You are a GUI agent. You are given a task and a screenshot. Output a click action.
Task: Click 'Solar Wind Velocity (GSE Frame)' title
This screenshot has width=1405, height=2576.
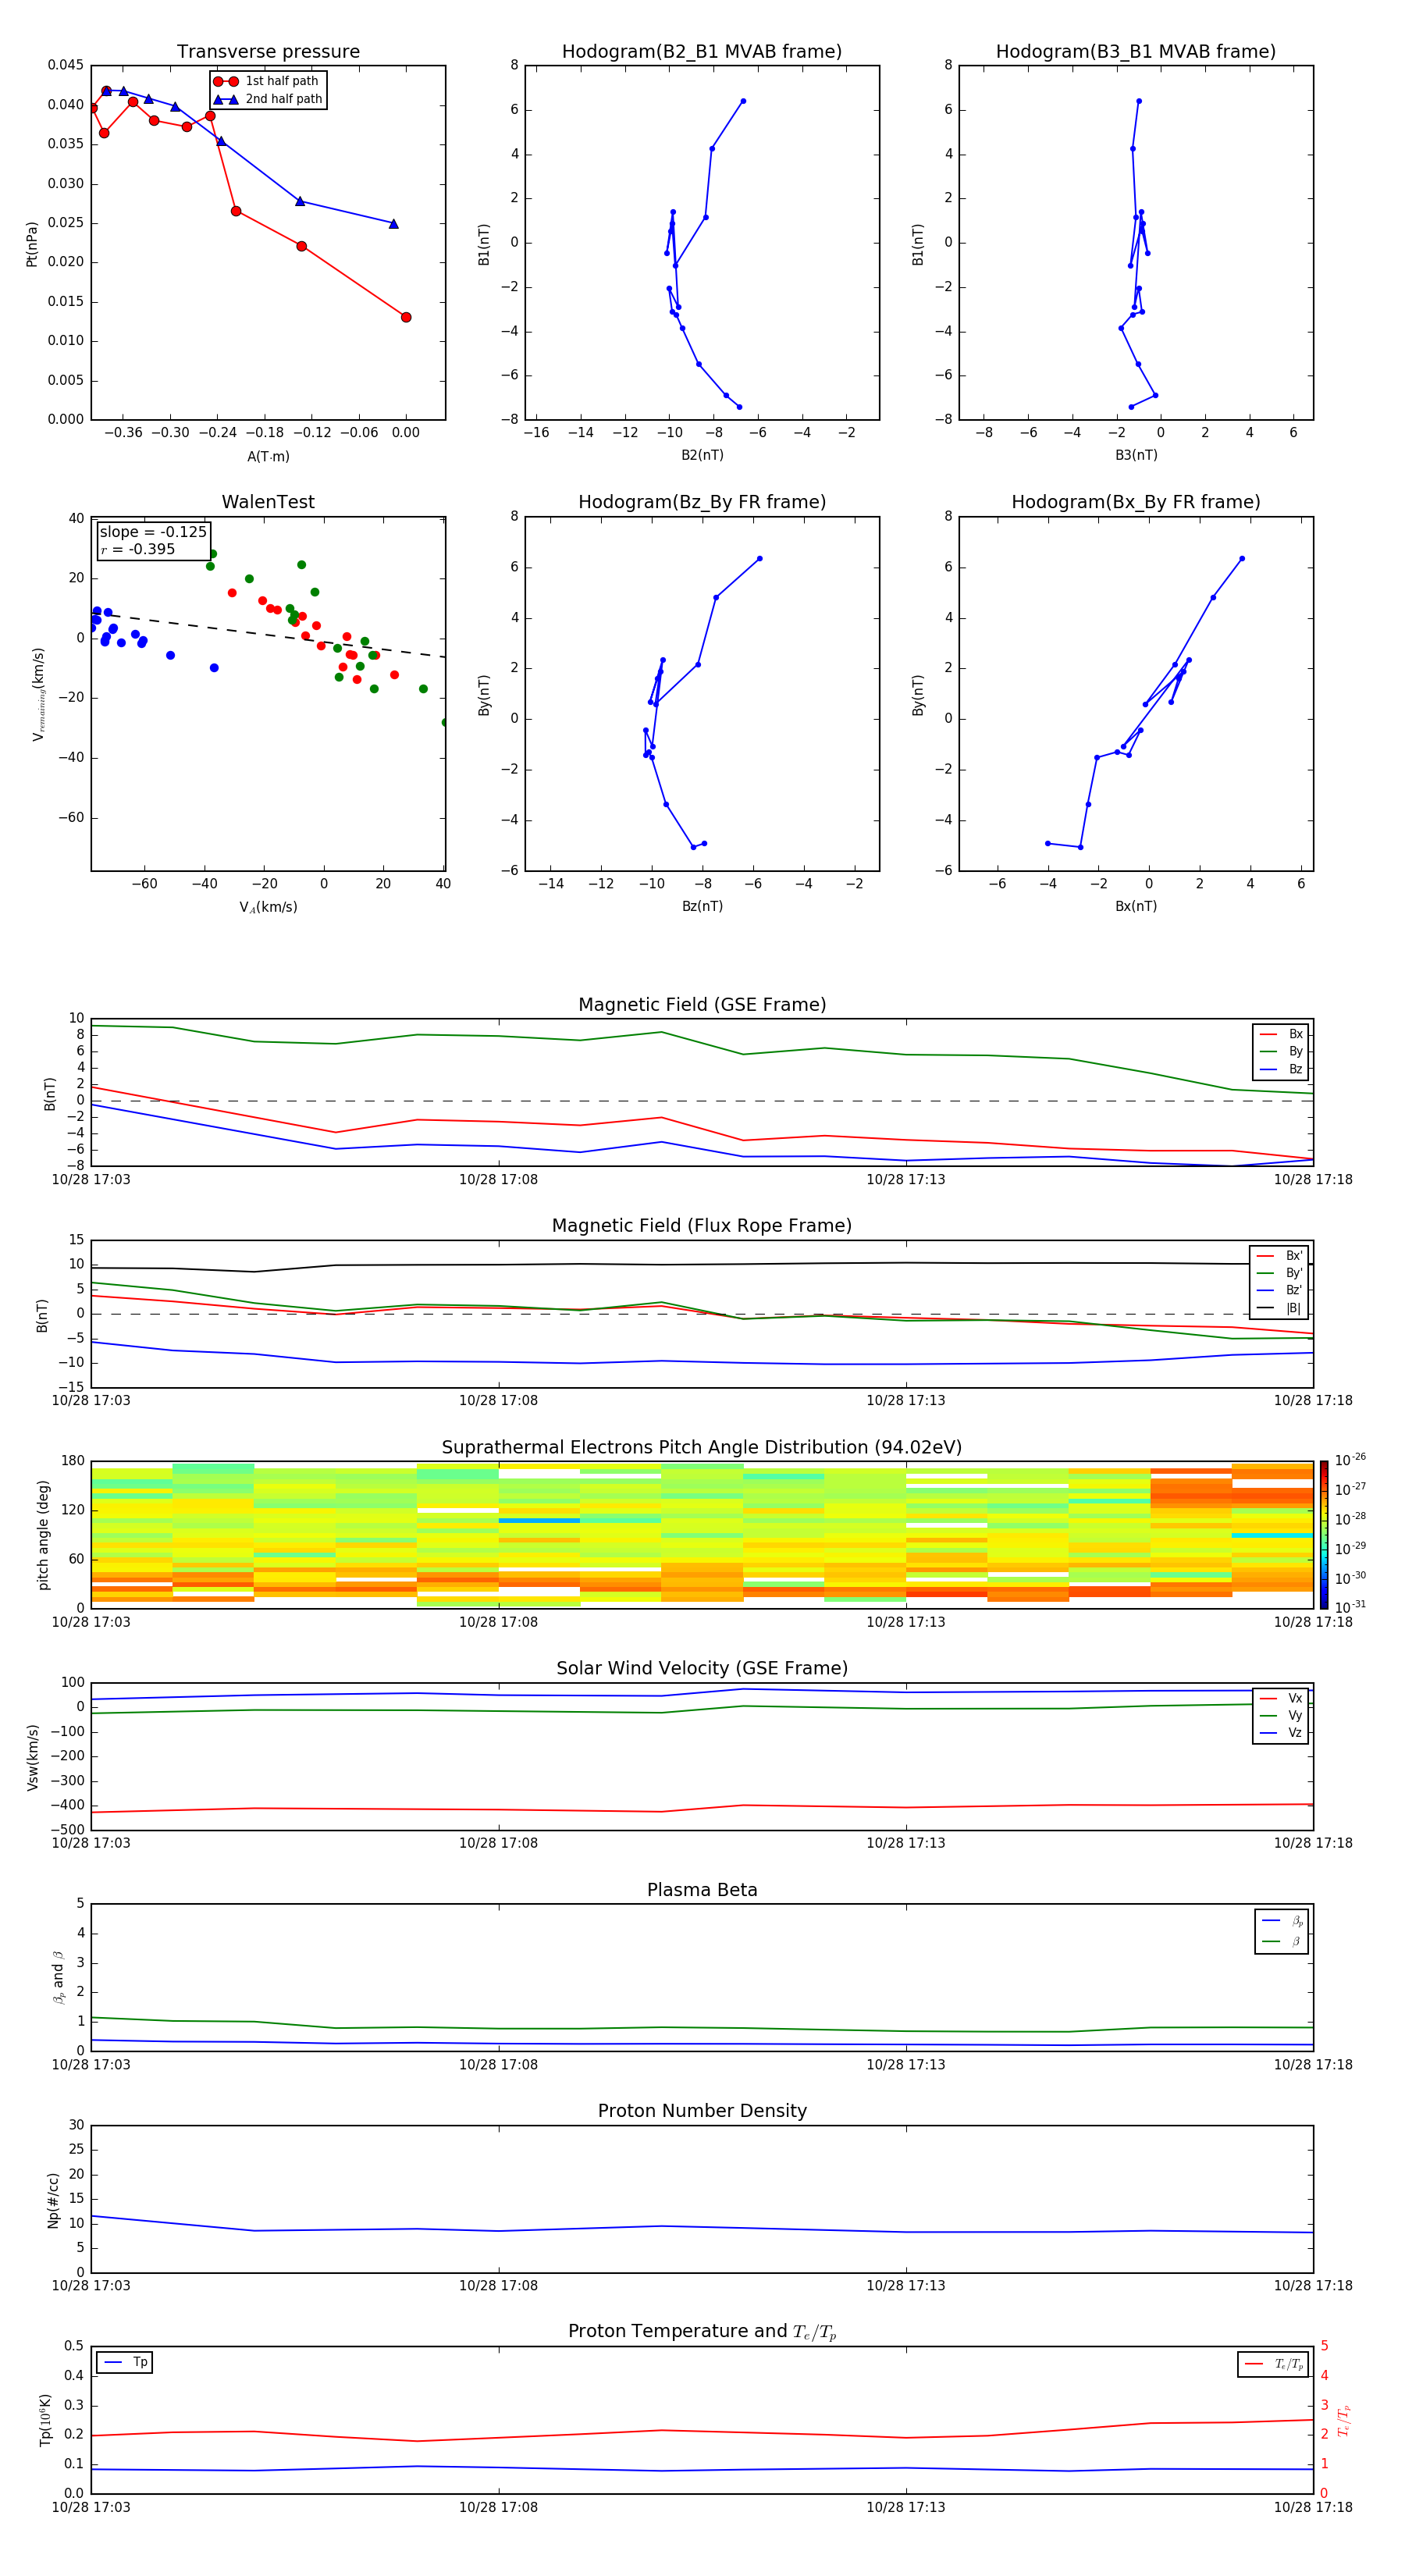[702, 1669]
